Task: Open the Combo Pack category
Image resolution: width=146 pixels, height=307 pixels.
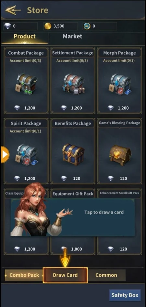Action: point(24,275)
